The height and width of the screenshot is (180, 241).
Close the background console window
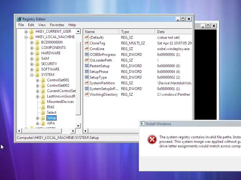coord(214,26)
